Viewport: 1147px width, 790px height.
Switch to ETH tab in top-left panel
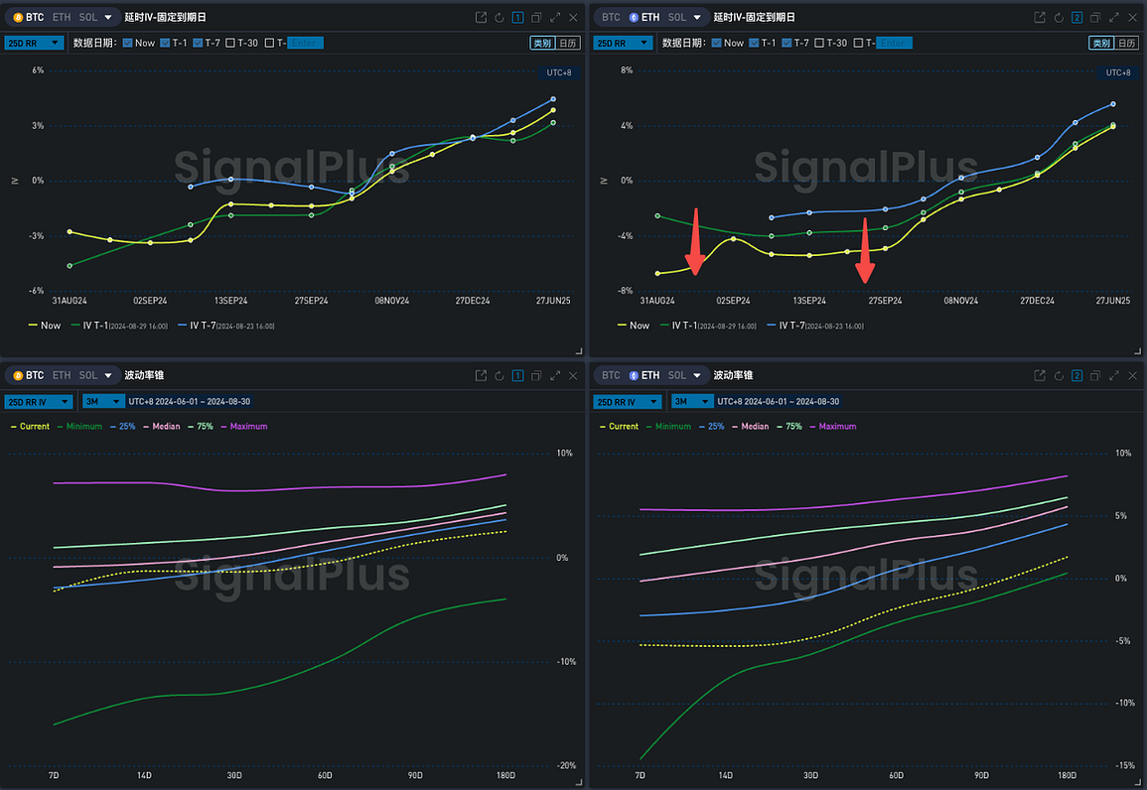tap(62, 18)
